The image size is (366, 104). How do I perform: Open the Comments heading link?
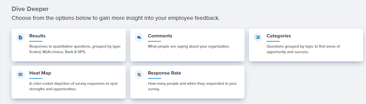tap(160, 36)
